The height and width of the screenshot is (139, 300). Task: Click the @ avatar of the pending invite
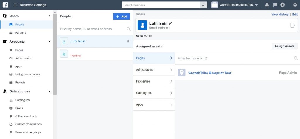point(64,54)
